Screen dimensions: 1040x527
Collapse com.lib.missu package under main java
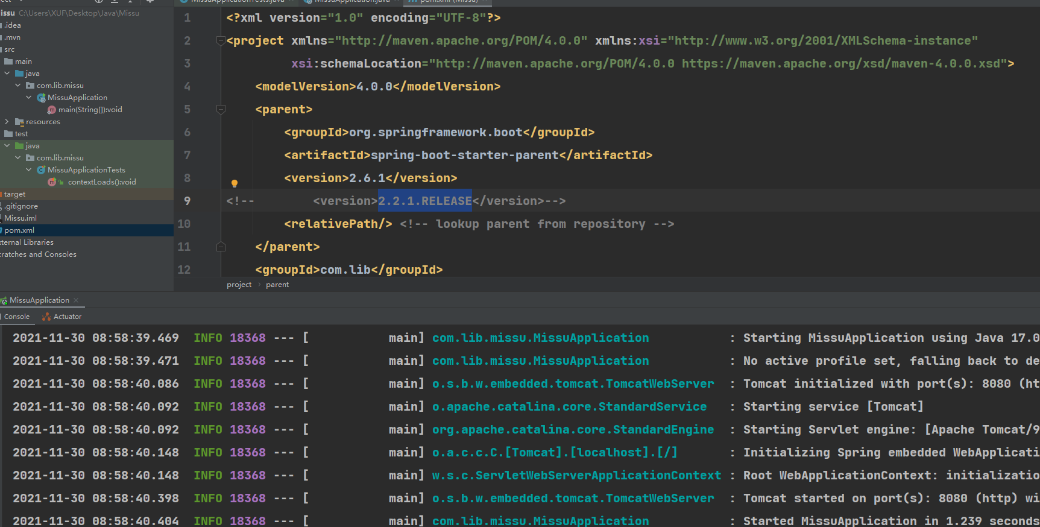tap(18, 86)
